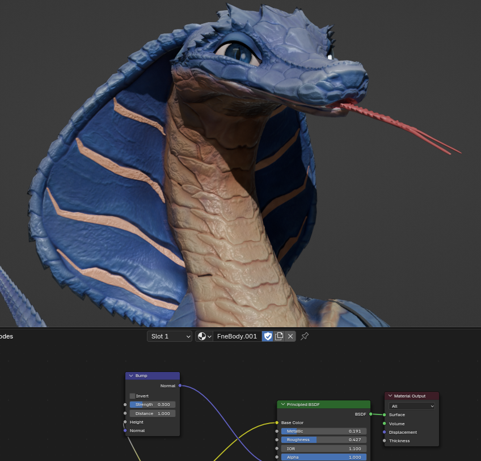Click the Roughness input socket

click(277, 440)
